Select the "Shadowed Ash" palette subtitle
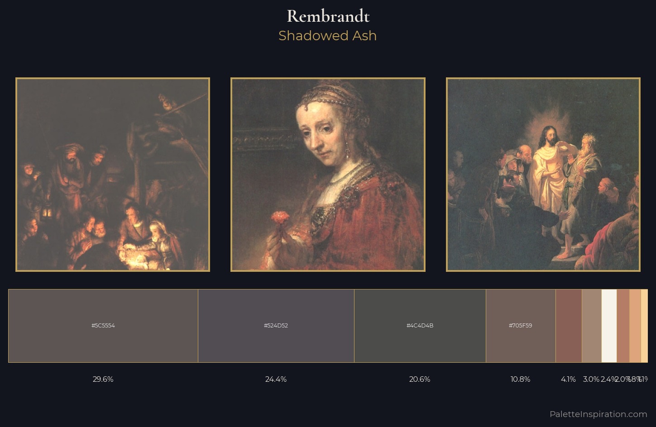Screen dimensions: 656x427 (328, 36)
